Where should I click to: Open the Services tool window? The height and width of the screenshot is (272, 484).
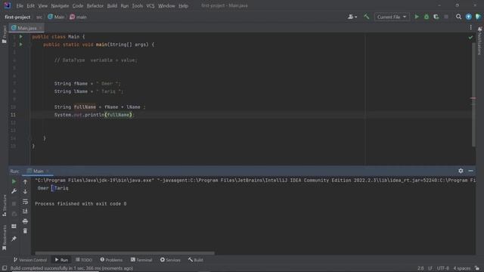tap(170, 260)
